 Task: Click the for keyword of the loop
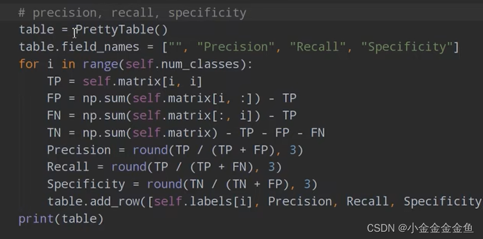coord(29,64)
